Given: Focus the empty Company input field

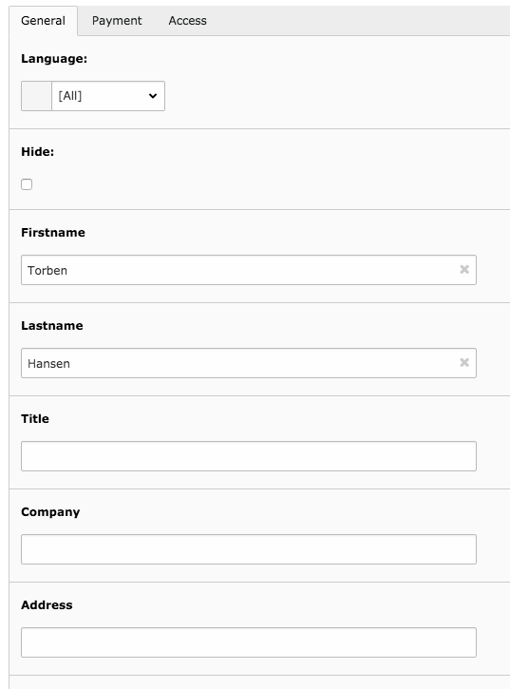Looking at the screenshot, I should (x=249, y=549).
